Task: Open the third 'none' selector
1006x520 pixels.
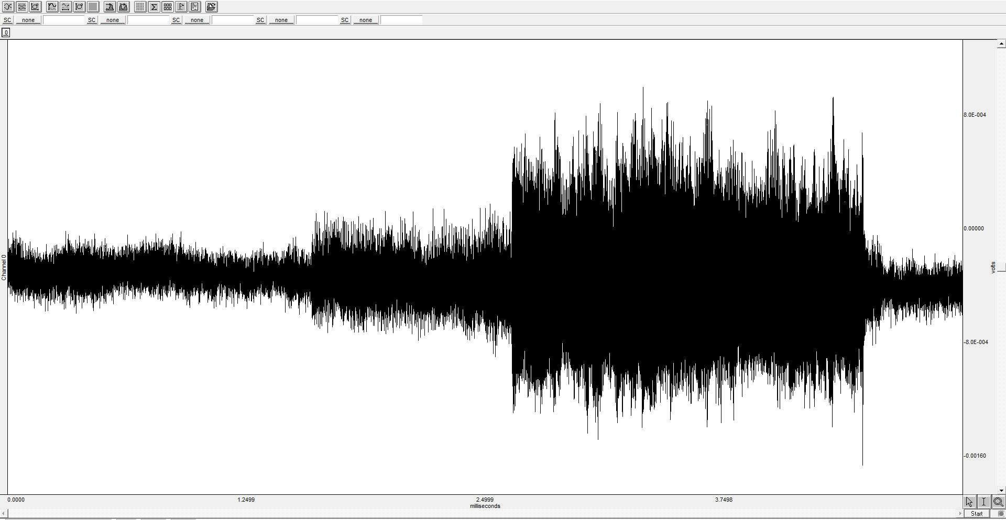Action: point(197,20)
